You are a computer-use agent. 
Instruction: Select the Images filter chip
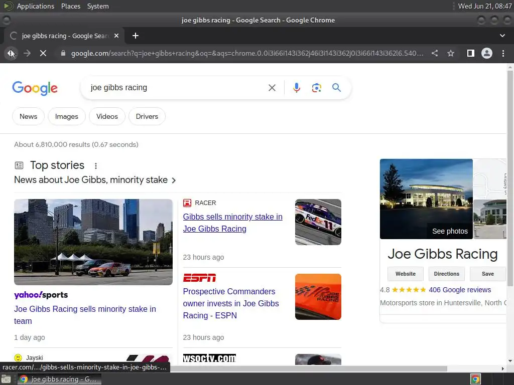click(x=67, y=116)
